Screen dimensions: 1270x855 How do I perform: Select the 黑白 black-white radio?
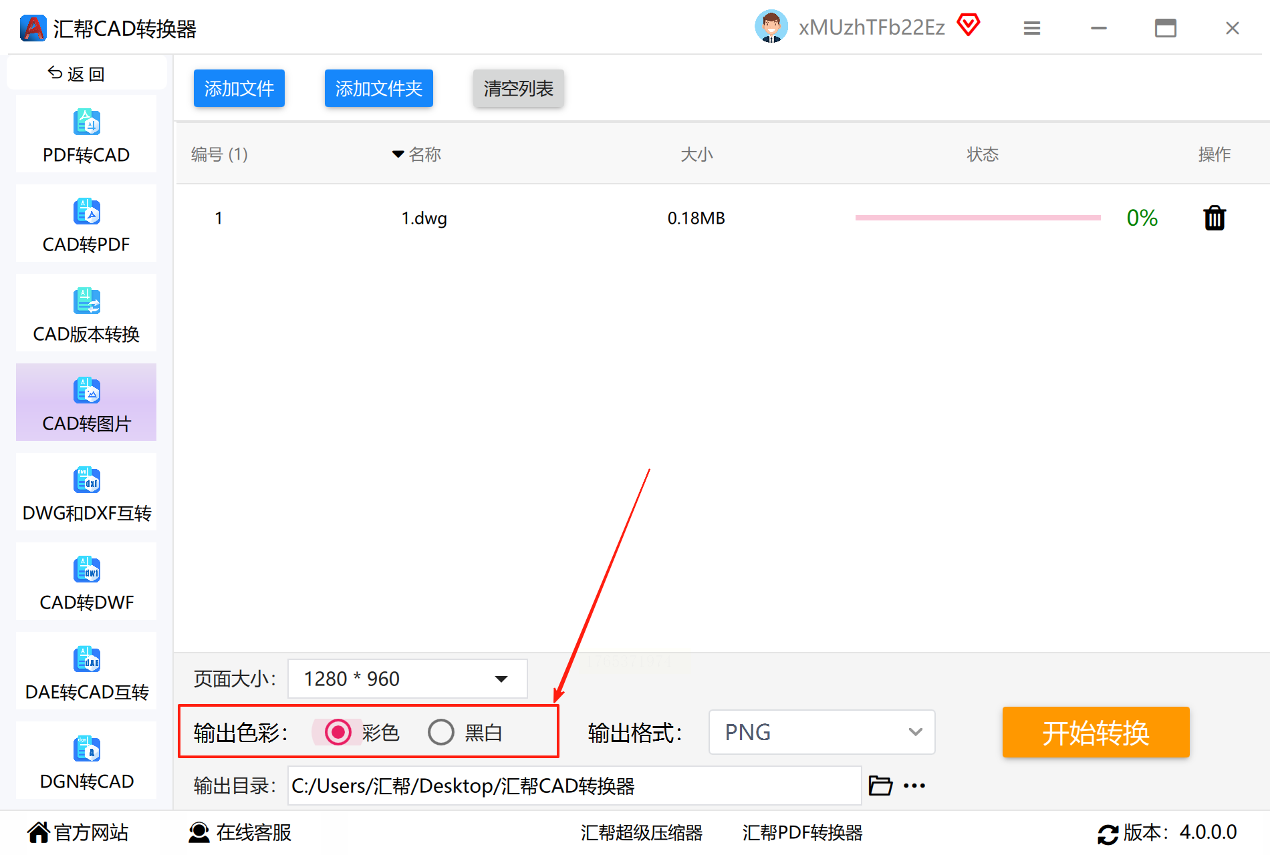point(441,732)
